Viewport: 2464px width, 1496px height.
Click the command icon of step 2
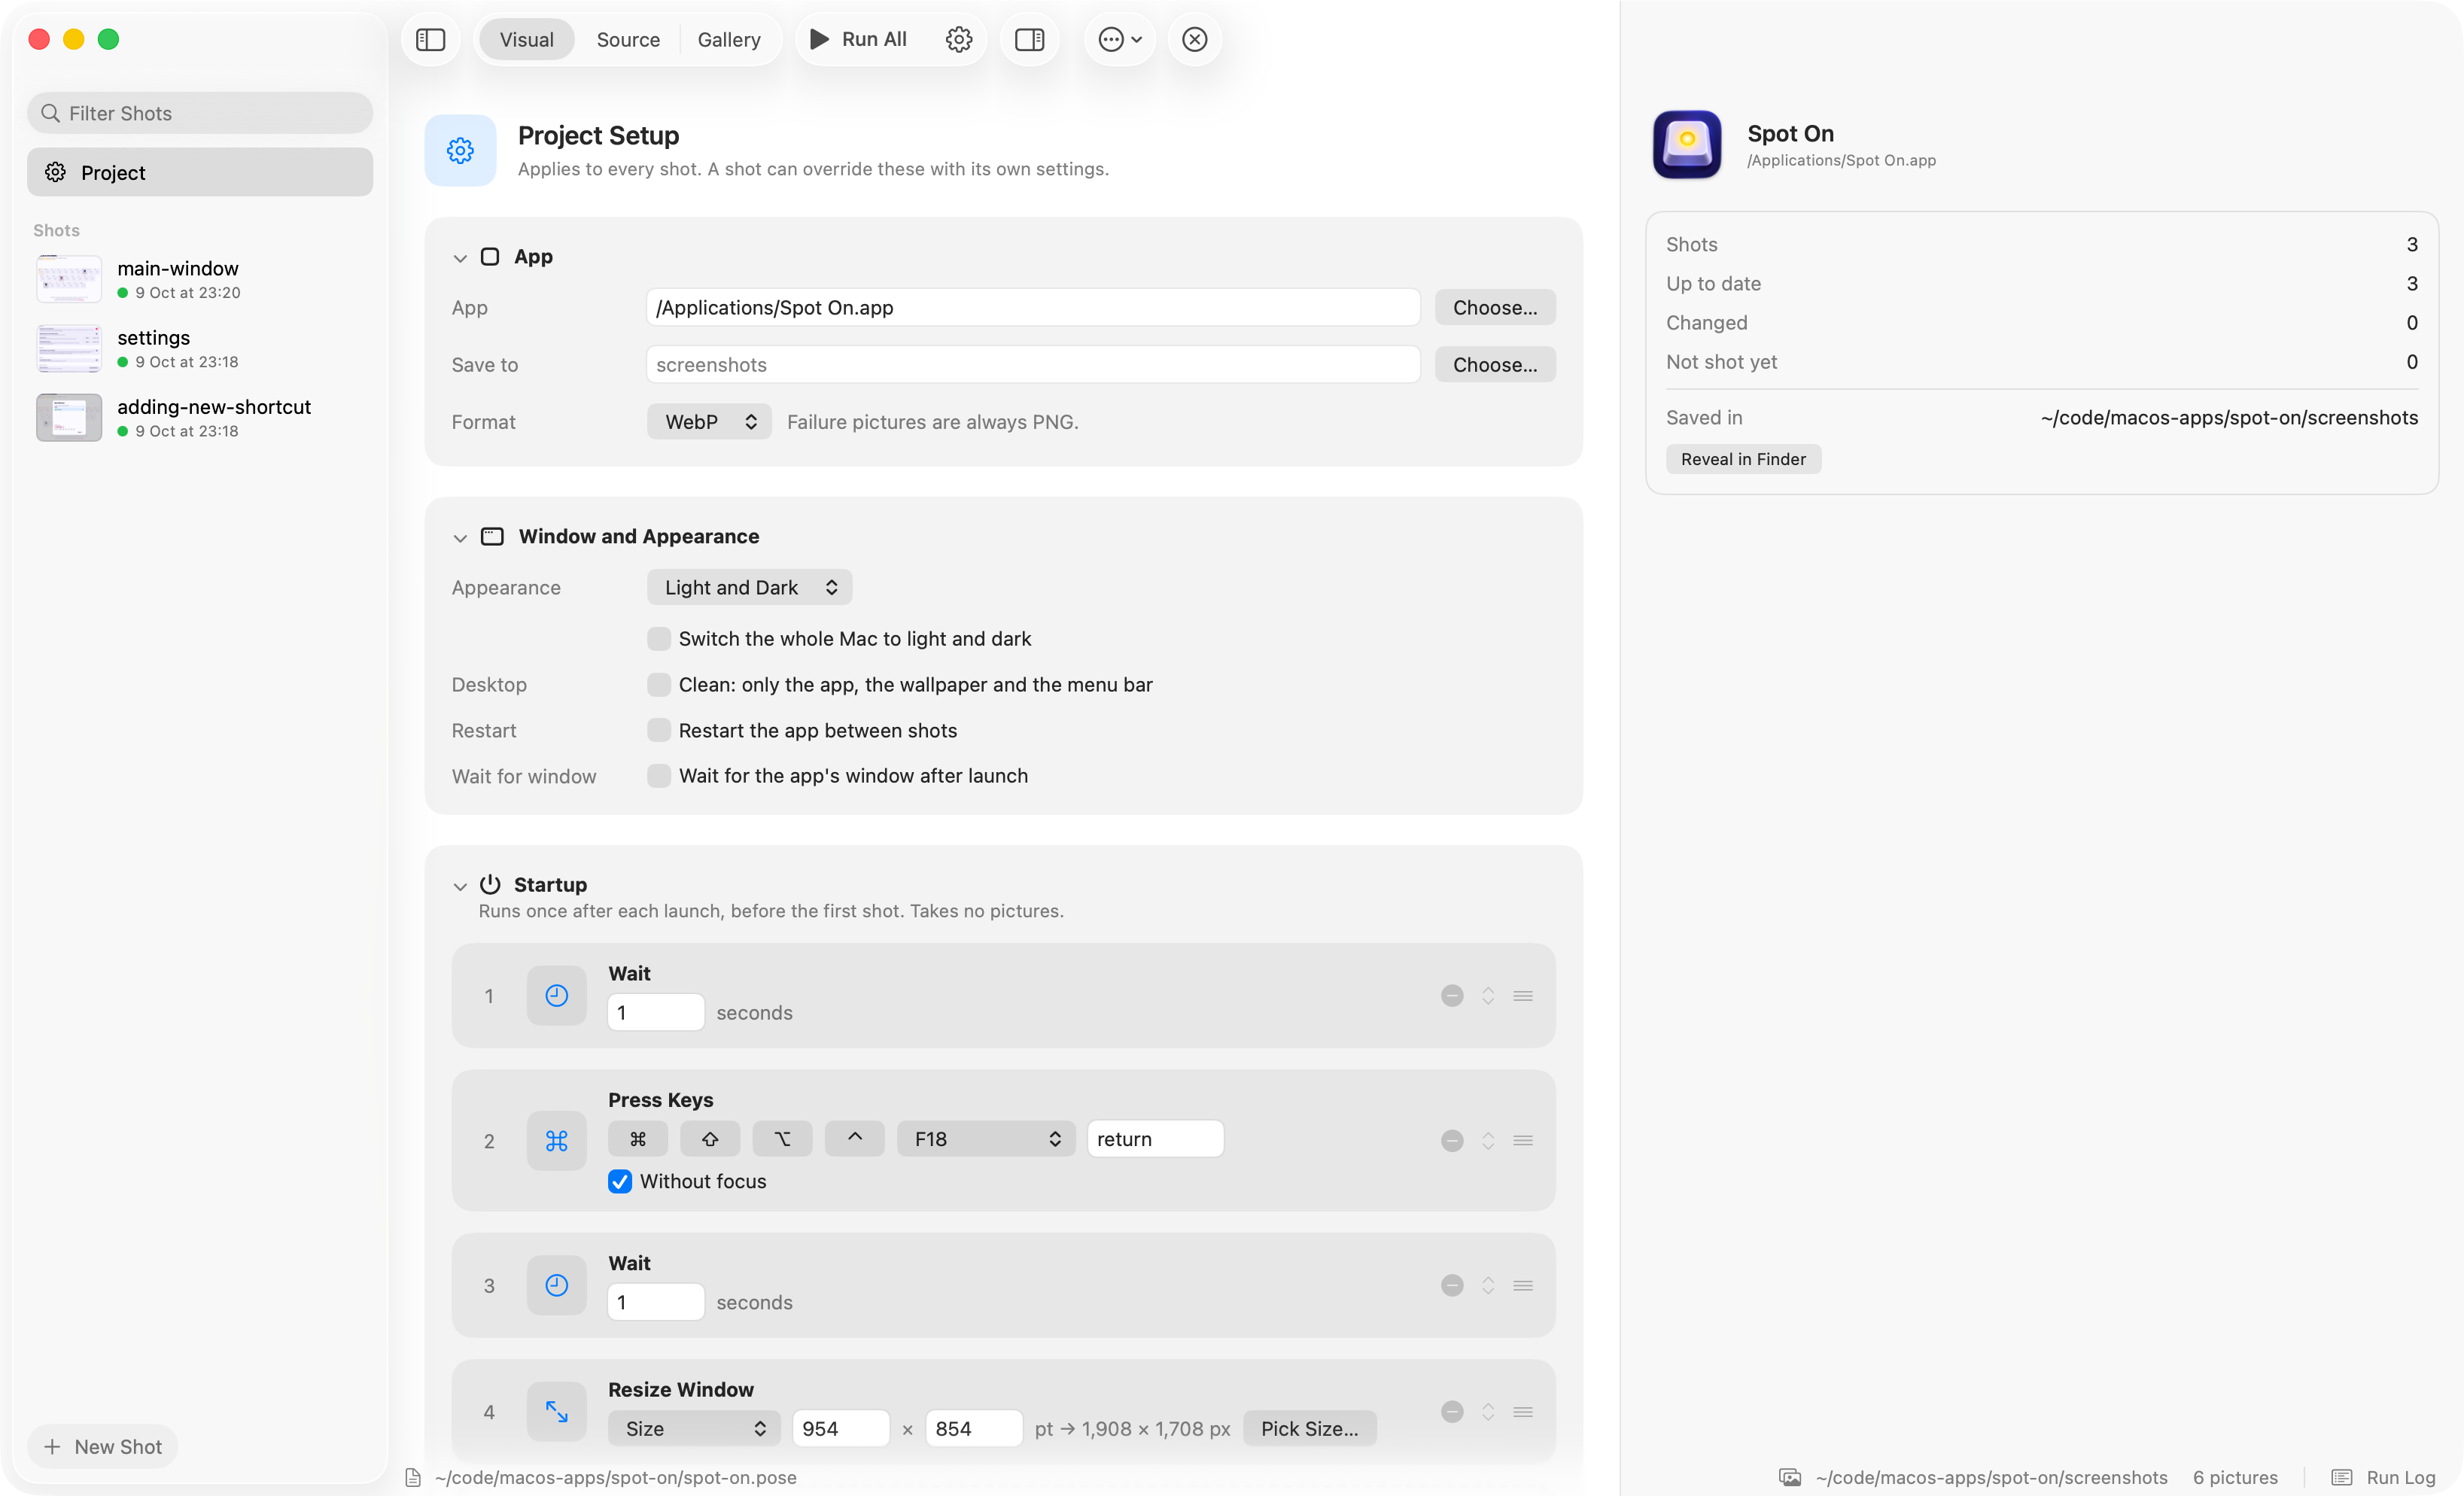(556, 1141)
